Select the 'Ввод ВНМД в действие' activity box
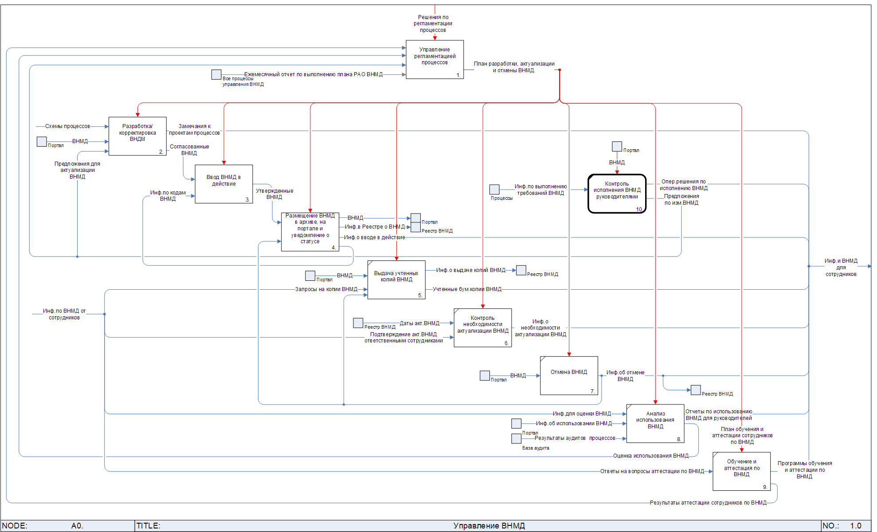 click(223, 184)
